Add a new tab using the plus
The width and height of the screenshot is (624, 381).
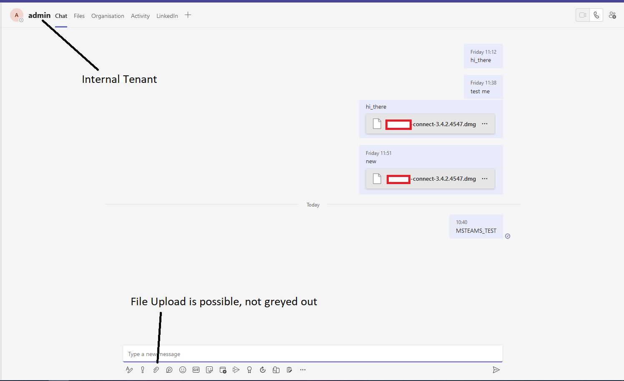188,15
